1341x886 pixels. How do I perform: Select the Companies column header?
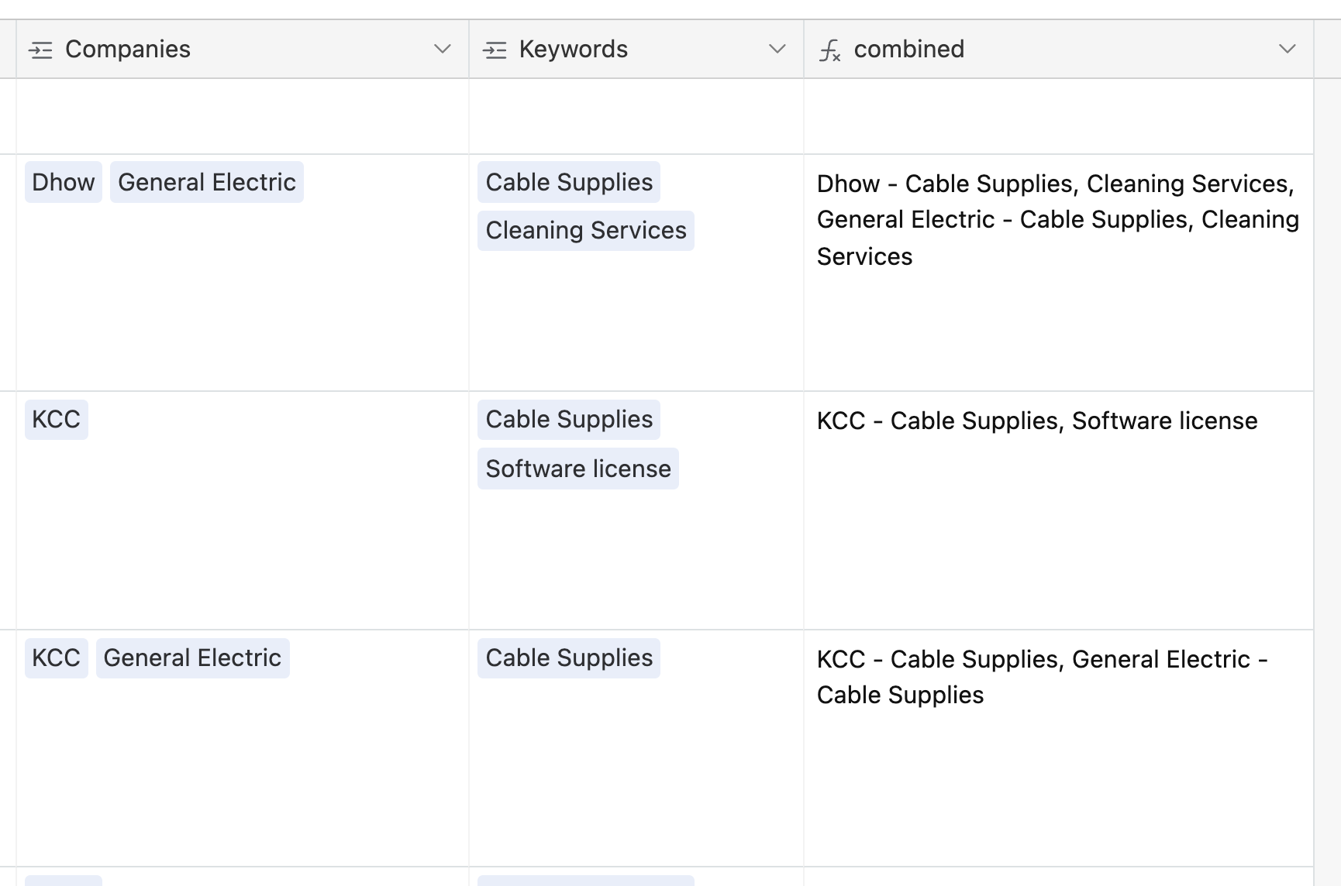(x=243, y=50)
